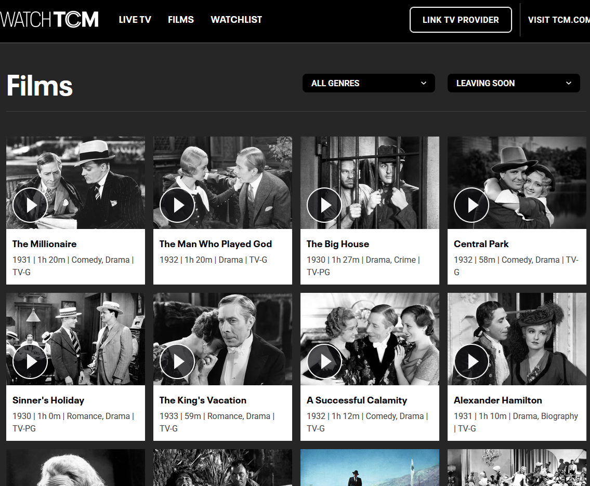590x486 pixels.
Task: Open Sinner's Holiday title link
Action: [x=48, y=400]
